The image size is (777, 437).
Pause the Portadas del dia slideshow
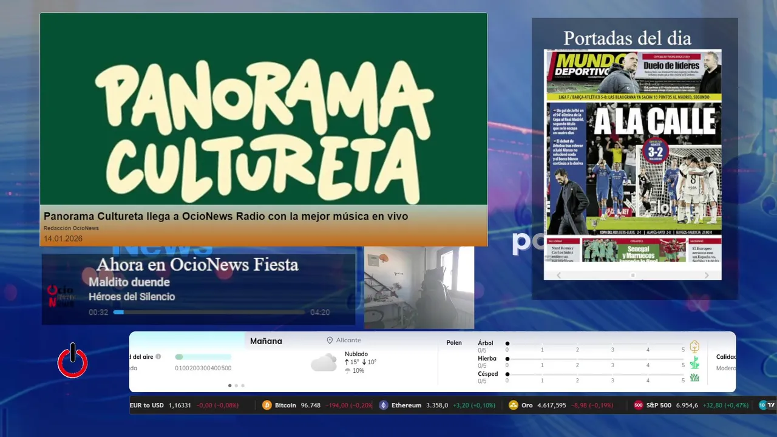pos(633,276)
